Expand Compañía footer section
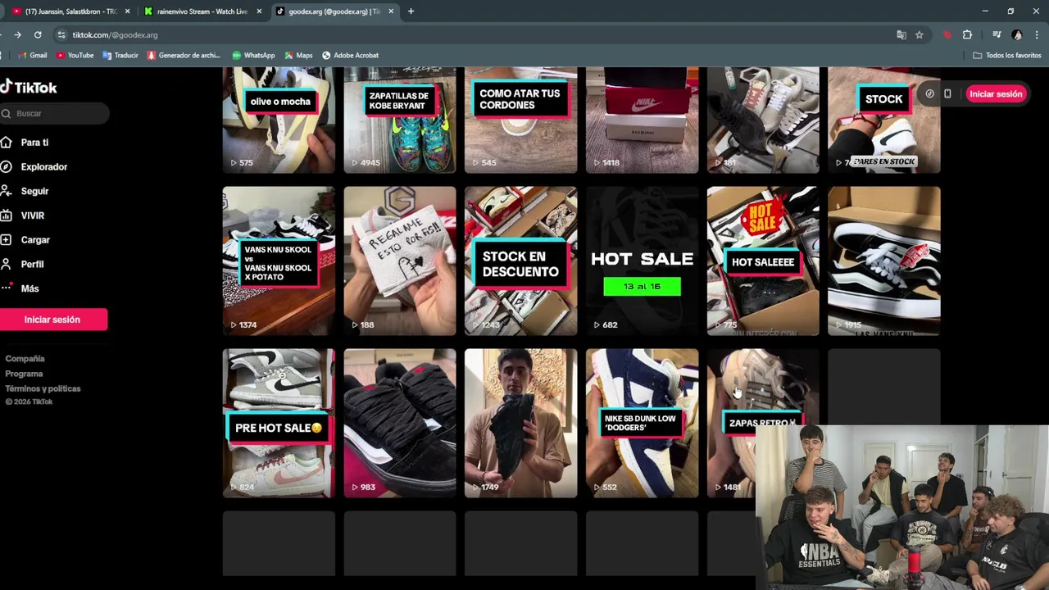Viewport: 1049px width, 590px height. [x=25, y=359]
